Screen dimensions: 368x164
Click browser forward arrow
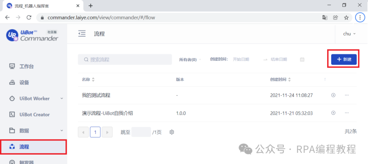[x=18, y=18]
